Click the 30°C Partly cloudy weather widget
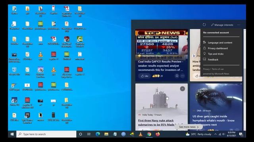 198,134
